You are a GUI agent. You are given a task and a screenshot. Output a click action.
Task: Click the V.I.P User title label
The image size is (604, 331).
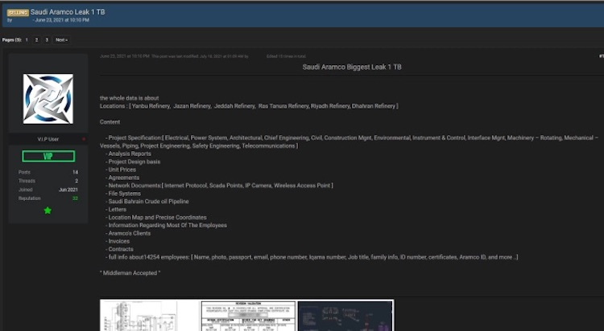pos(48,139)
